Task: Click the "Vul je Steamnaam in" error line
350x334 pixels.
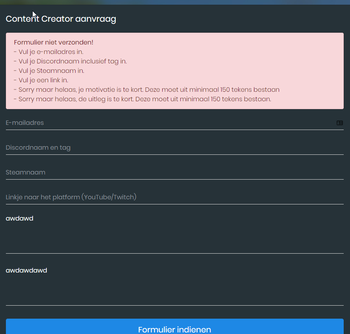Action: [49, 71]
